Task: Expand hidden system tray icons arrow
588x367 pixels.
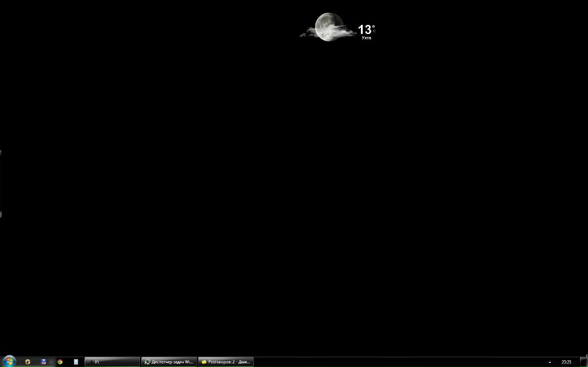Action: pyautogui.click(x=550, y=362)
